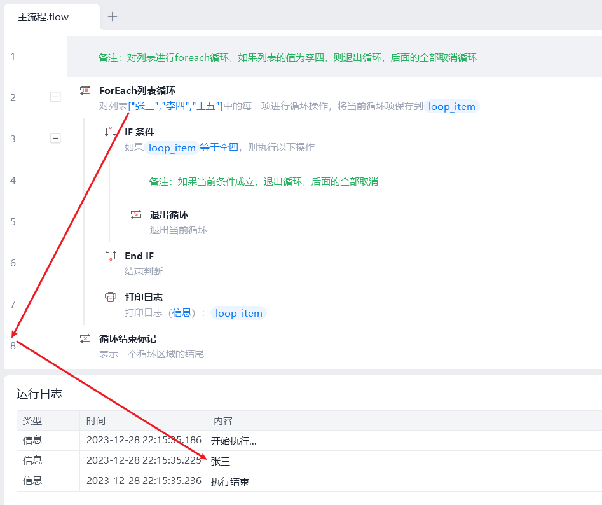Select the 开始执行... log row
This screenshot has height=505, width=602.
click(310, 441)
